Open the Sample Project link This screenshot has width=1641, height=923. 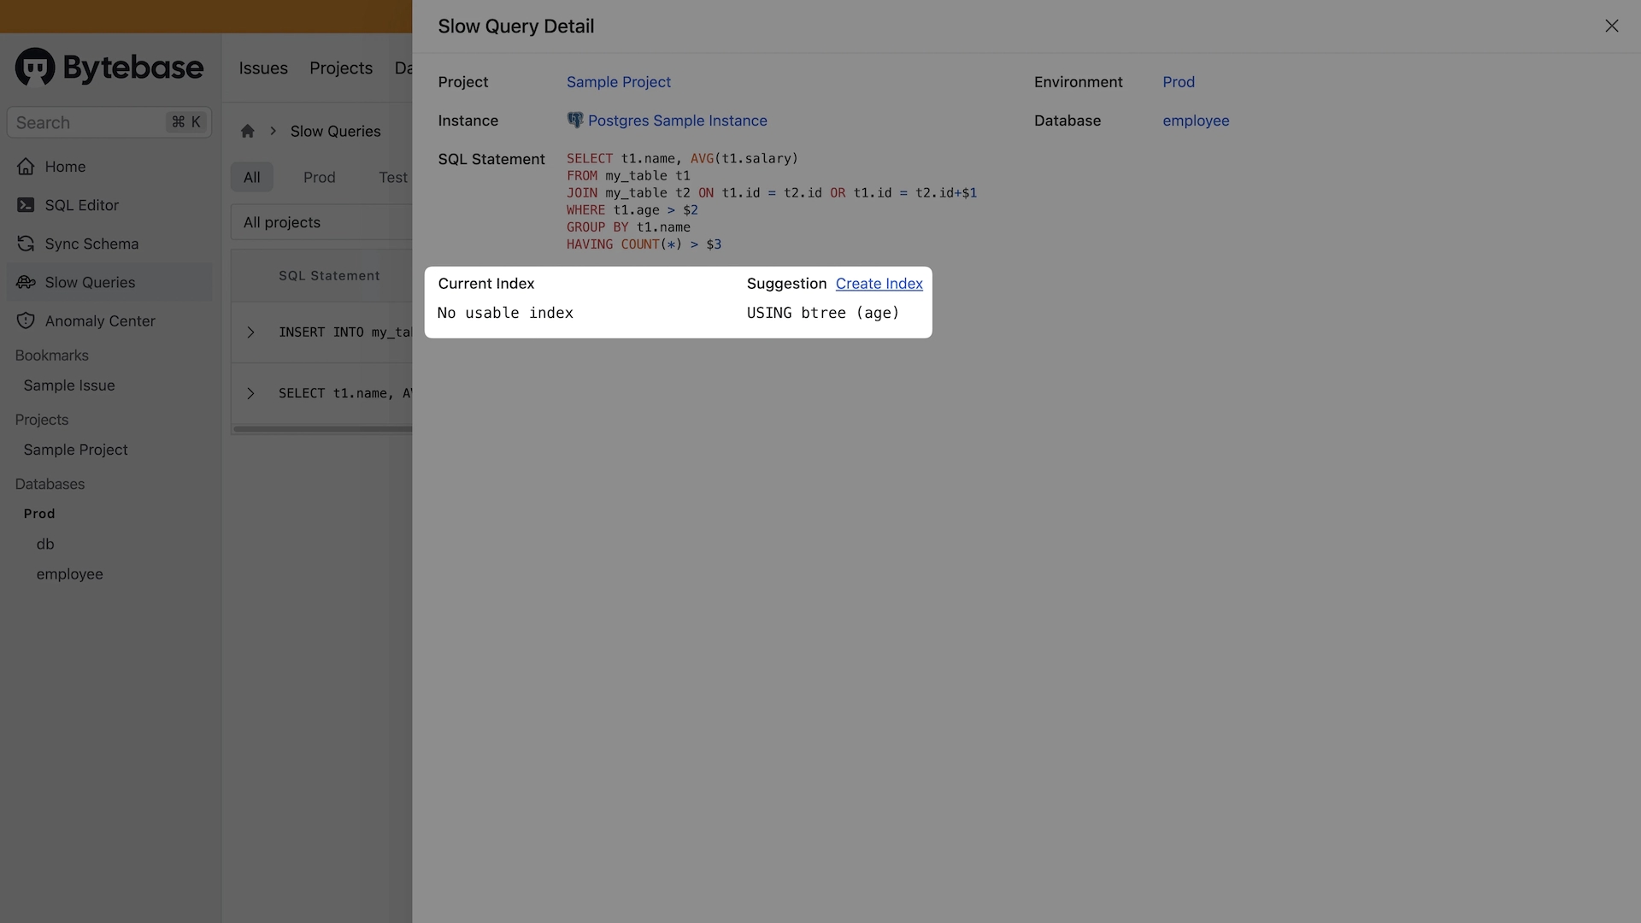619,82
